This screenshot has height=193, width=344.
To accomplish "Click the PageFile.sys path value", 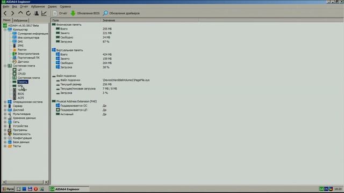I will pyautogui.click(x=126, y=80).
